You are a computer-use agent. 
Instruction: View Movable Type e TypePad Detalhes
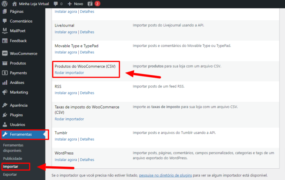(x=87, y=52)
